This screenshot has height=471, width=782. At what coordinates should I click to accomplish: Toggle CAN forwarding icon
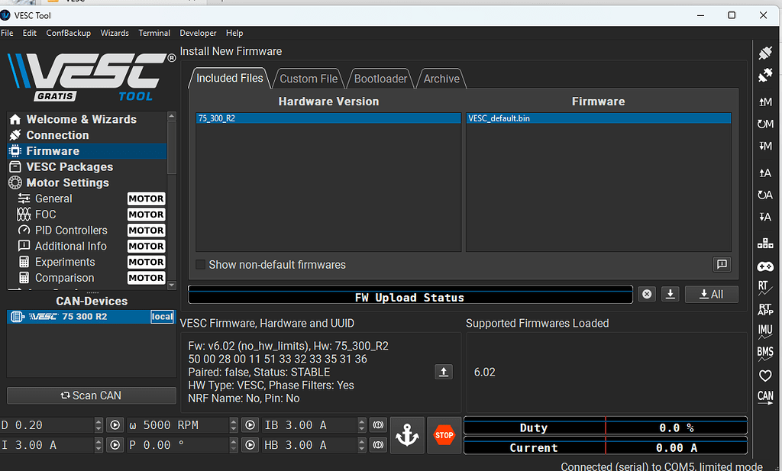(x=765, y=397)
